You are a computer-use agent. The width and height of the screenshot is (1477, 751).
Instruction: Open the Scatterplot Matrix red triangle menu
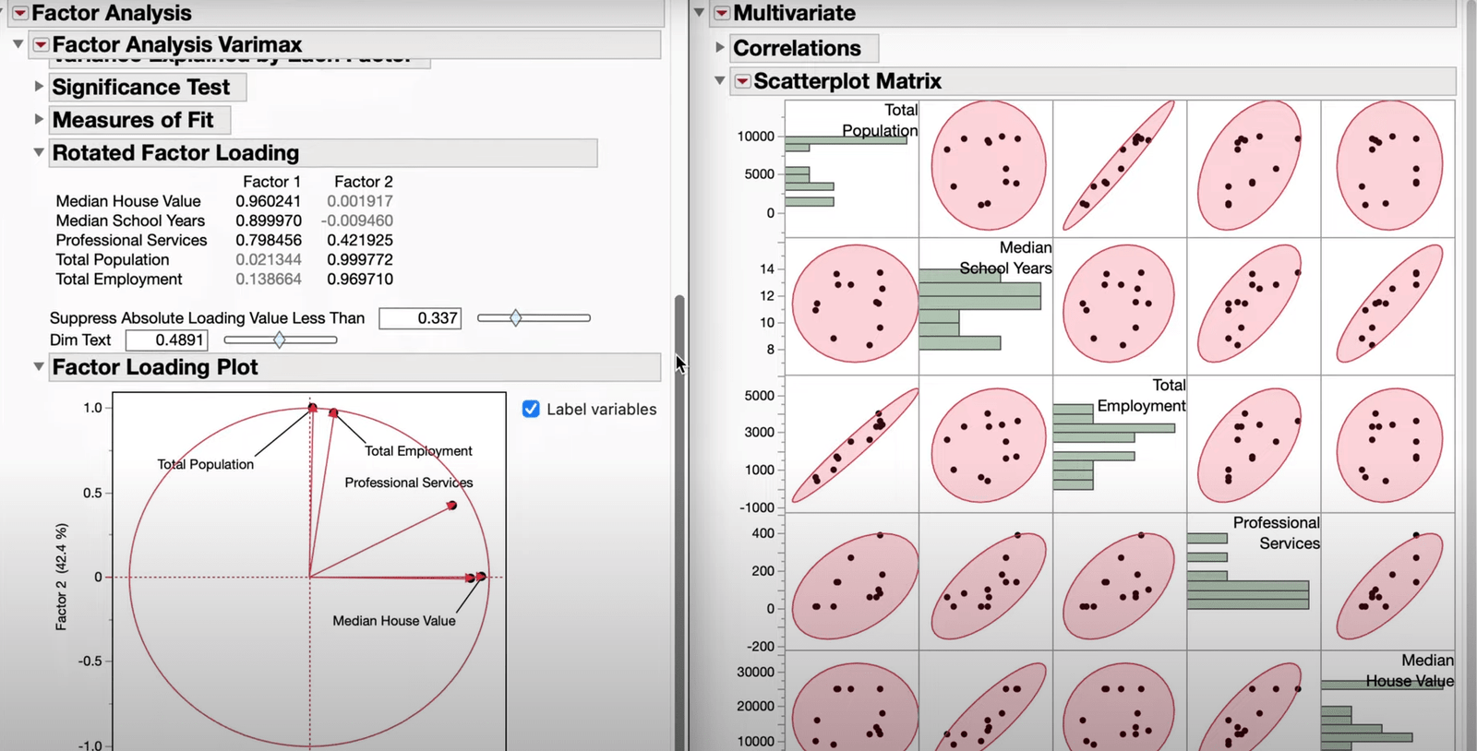click(742, 81)
